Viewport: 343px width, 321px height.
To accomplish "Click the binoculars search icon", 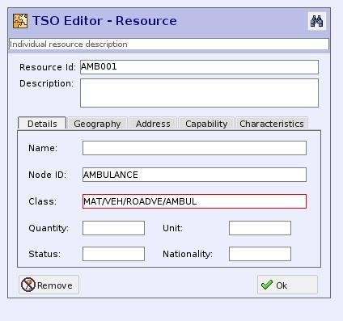I will pos(317,21).
